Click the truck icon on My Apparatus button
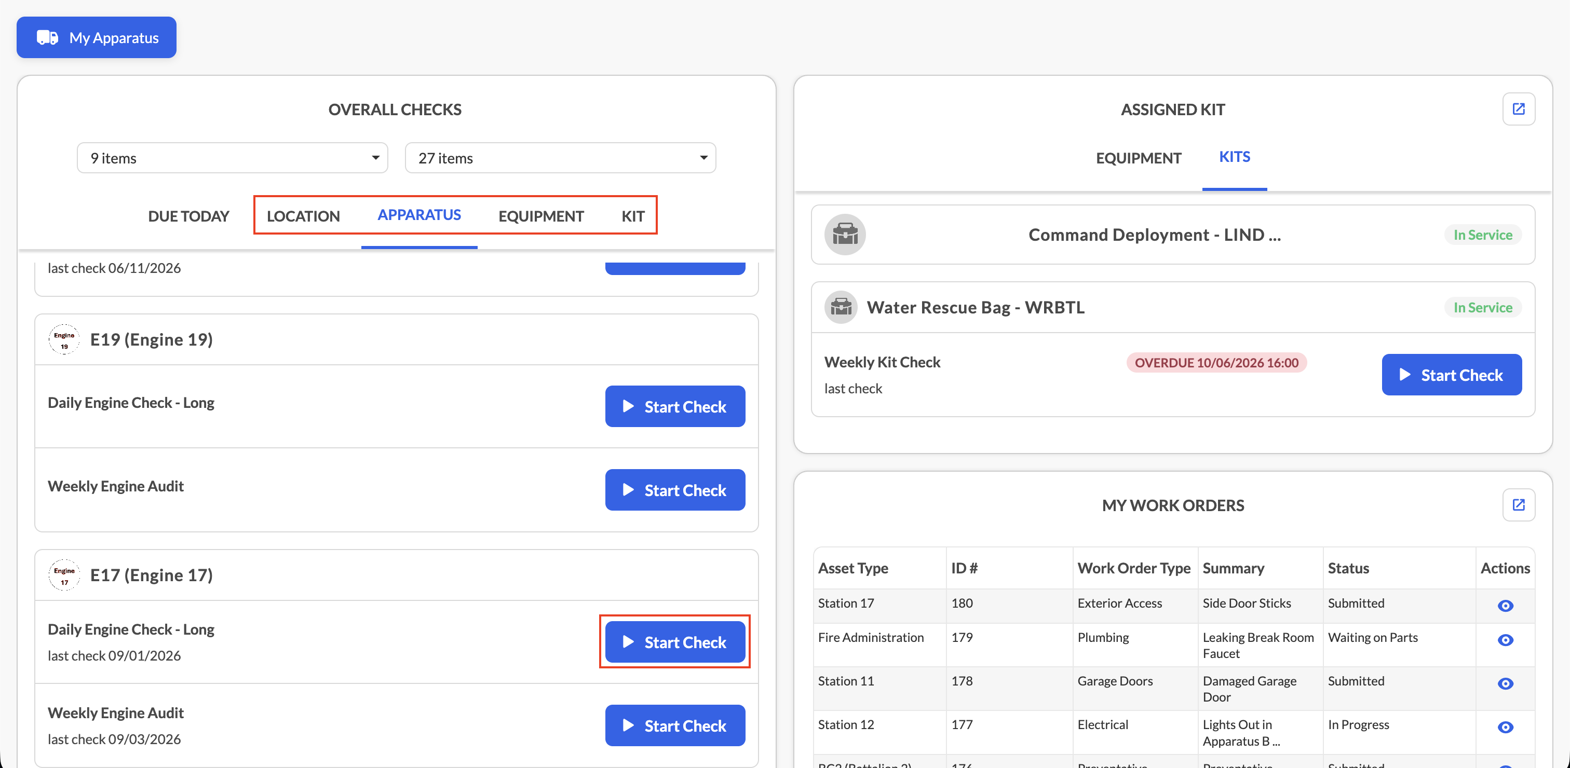 coord(48,38)
